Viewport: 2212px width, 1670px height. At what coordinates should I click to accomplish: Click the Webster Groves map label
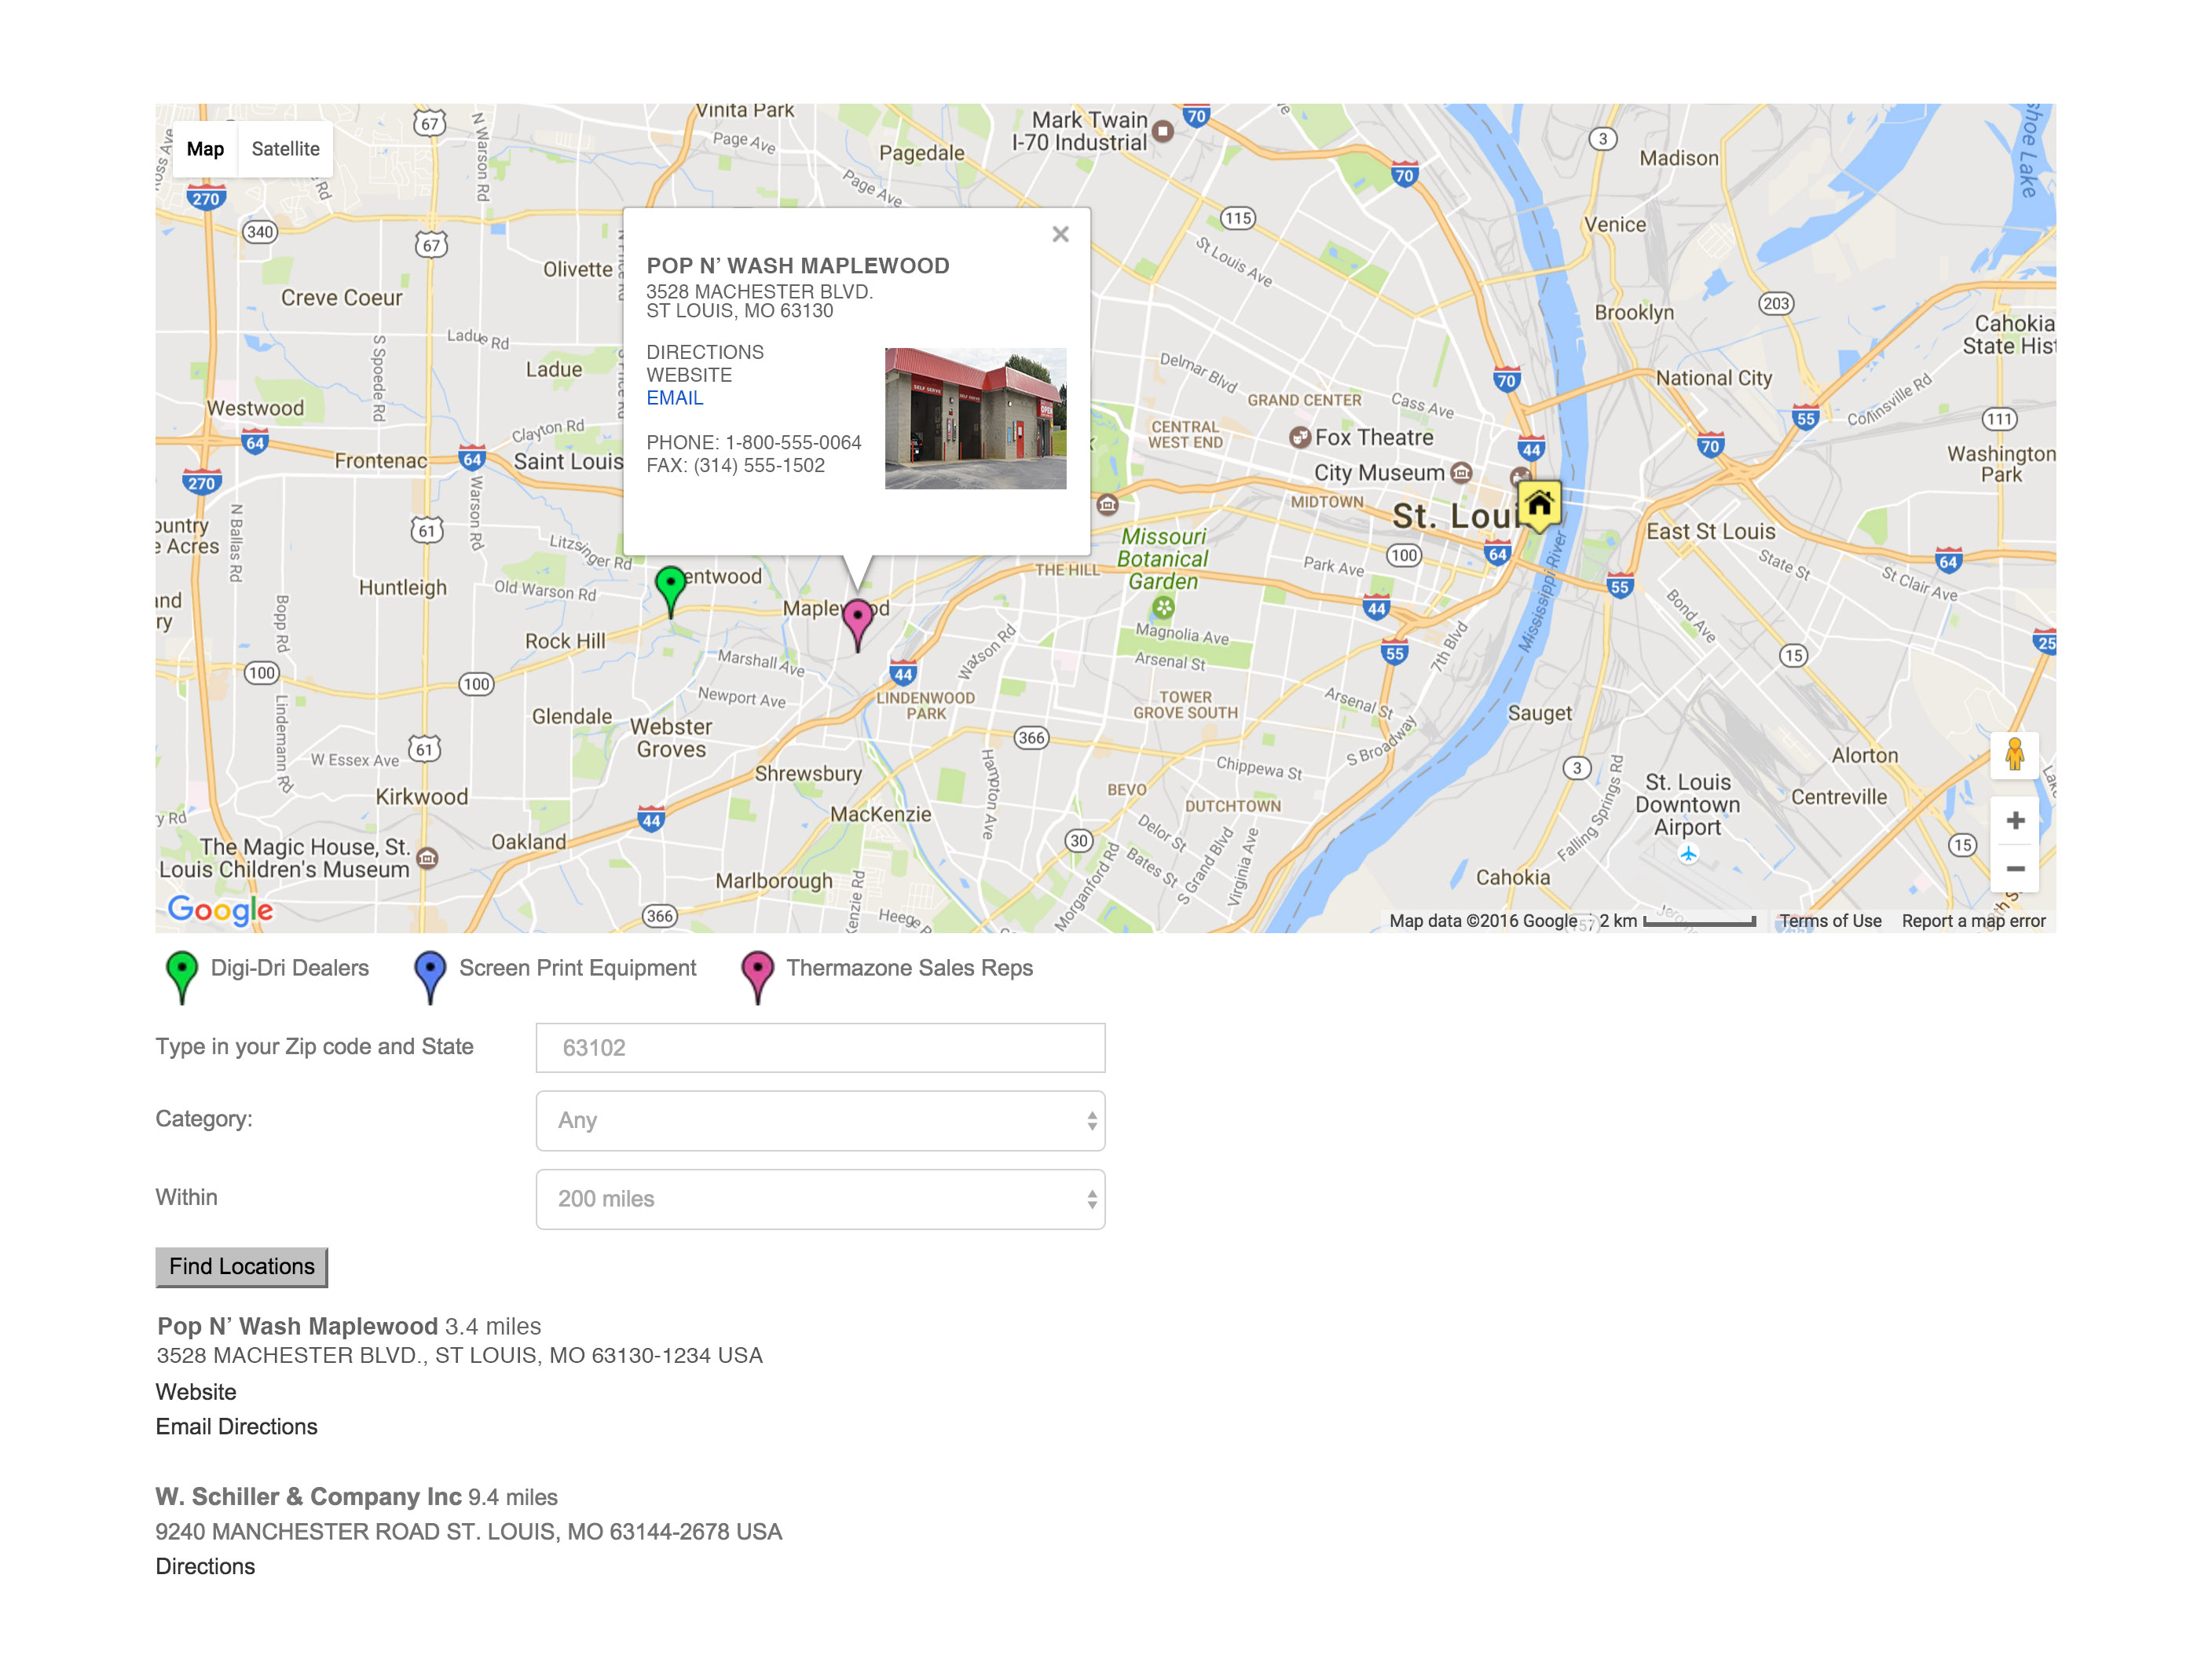pyautogui.click(x=671, y=738)
